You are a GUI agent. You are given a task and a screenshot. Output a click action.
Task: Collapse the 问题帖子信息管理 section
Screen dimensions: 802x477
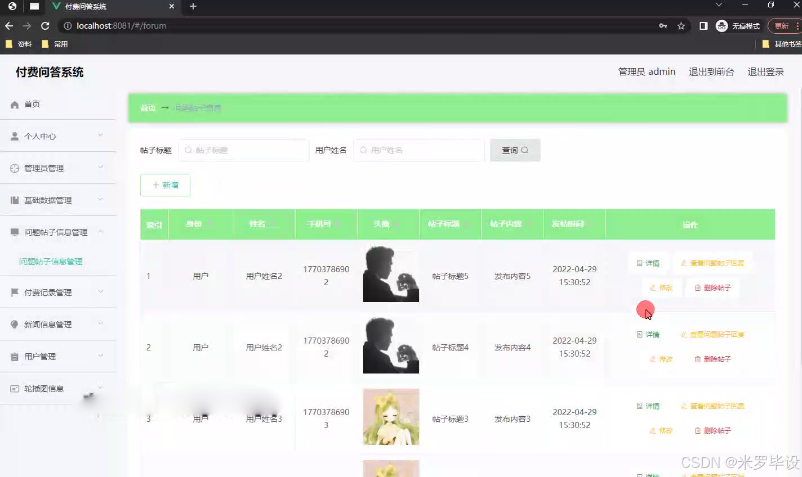(101, 231)
